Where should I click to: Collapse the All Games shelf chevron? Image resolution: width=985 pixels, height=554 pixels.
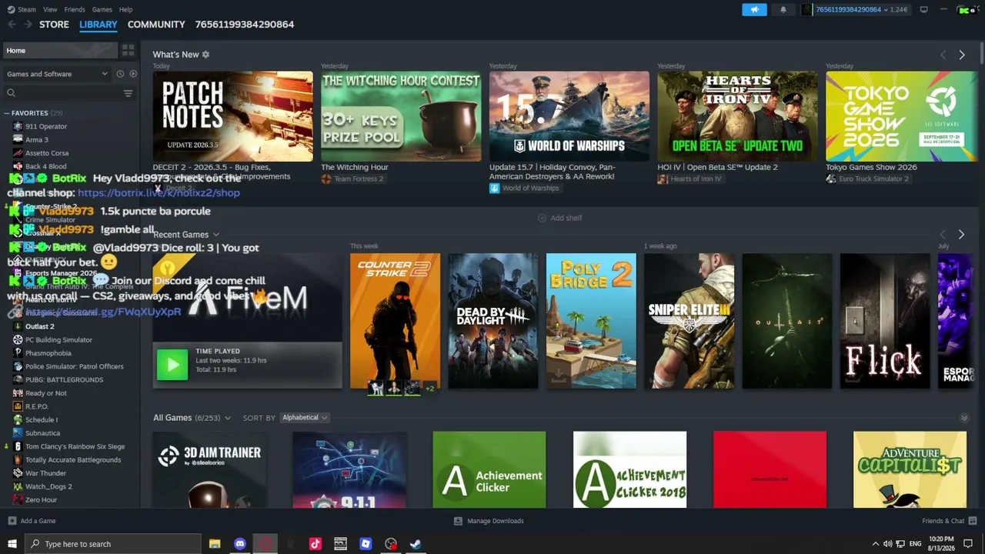coord(964,418)
